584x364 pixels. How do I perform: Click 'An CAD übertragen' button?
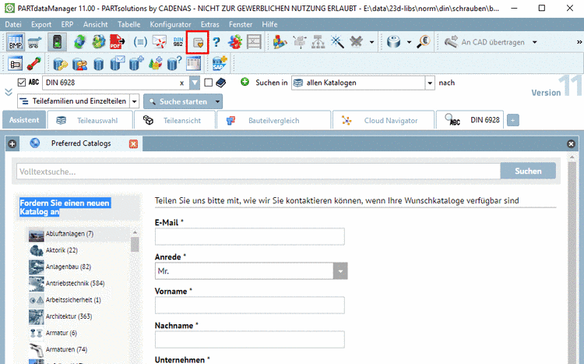tap(485, 42)
